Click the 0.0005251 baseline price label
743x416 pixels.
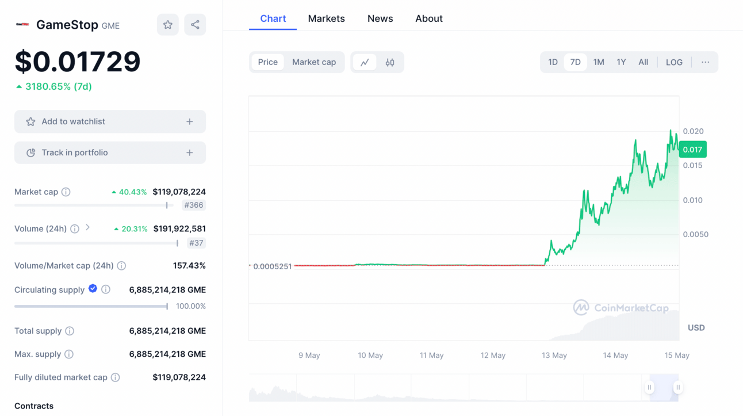272,266
